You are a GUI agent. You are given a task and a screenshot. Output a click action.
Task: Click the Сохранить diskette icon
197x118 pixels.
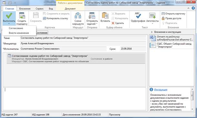[36, 15]
